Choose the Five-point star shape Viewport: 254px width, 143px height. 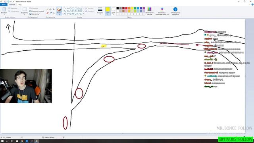pyautogui.click(x=70, y=14)
